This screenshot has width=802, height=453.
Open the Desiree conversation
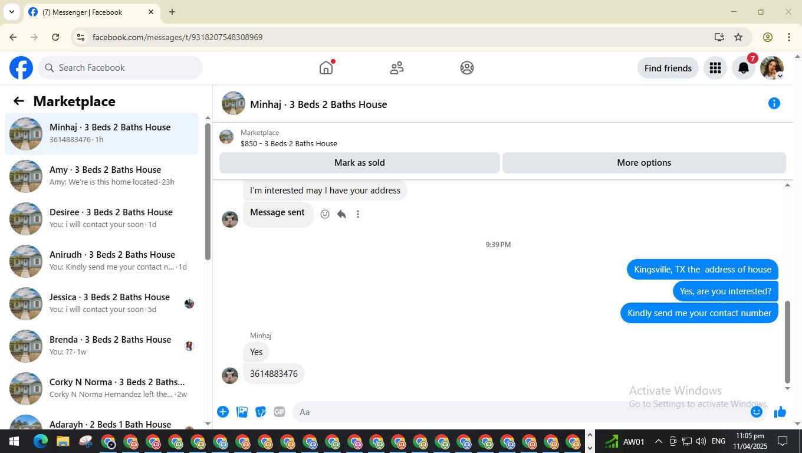pos(101,219)
